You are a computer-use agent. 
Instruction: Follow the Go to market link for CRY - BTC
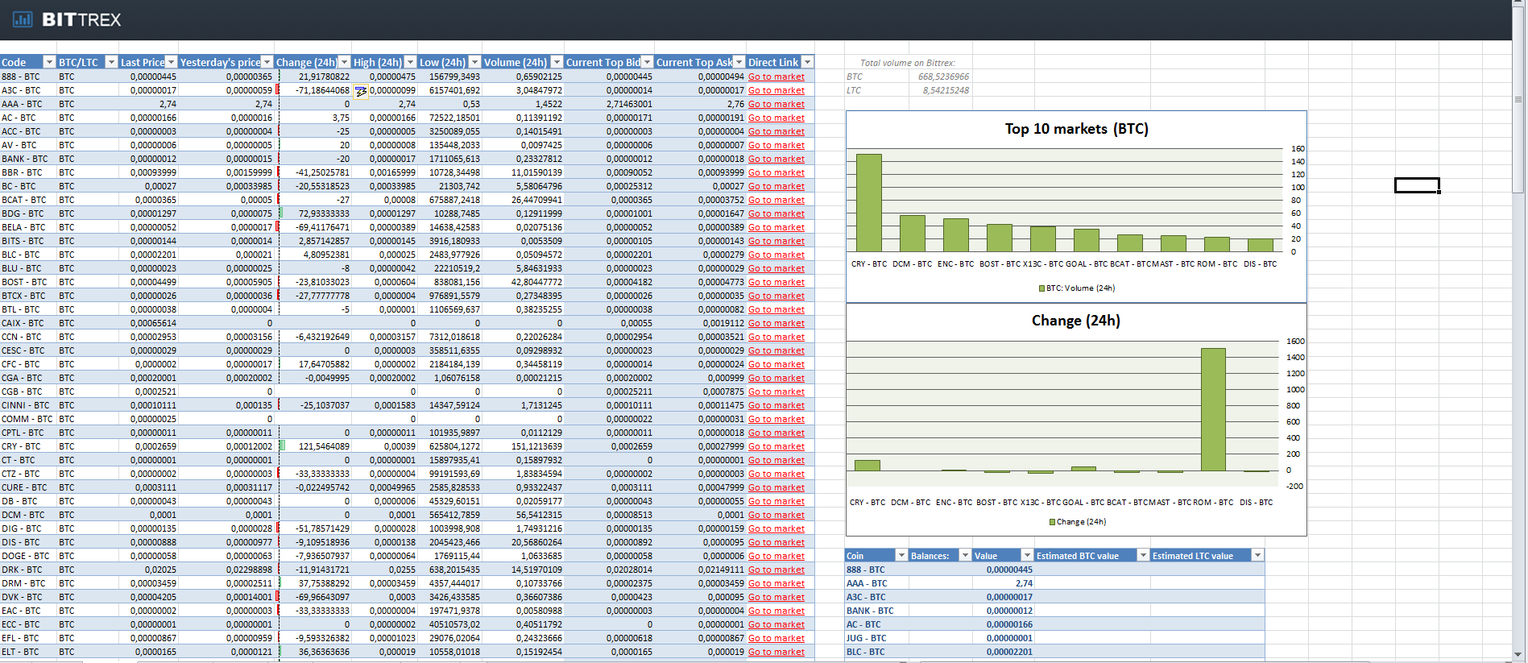coord(776,446)
